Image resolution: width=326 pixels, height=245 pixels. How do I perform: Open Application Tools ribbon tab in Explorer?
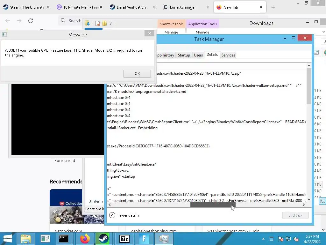coord(202,24)
